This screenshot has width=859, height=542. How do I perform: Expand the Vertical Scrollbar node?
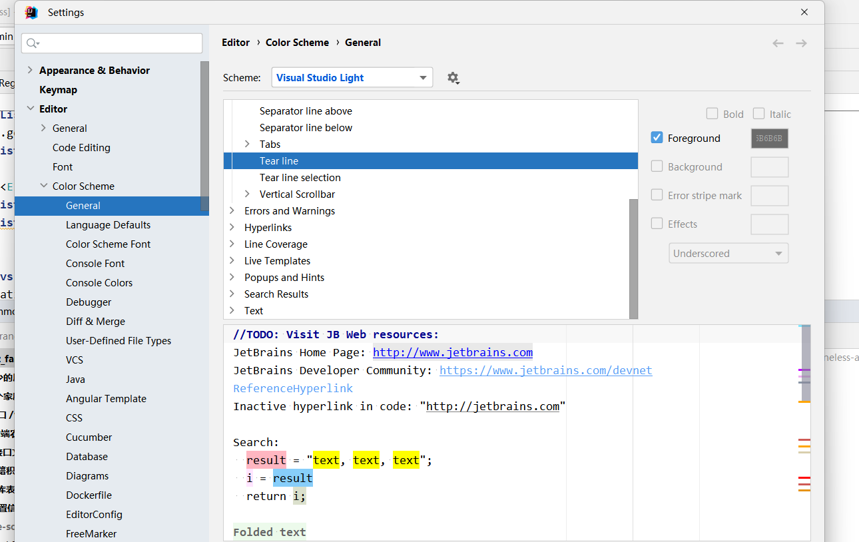247,194
